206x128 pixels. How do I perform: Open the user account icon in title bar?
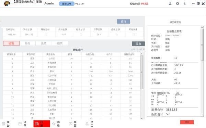pyautogui.click(x=170, y=4)
